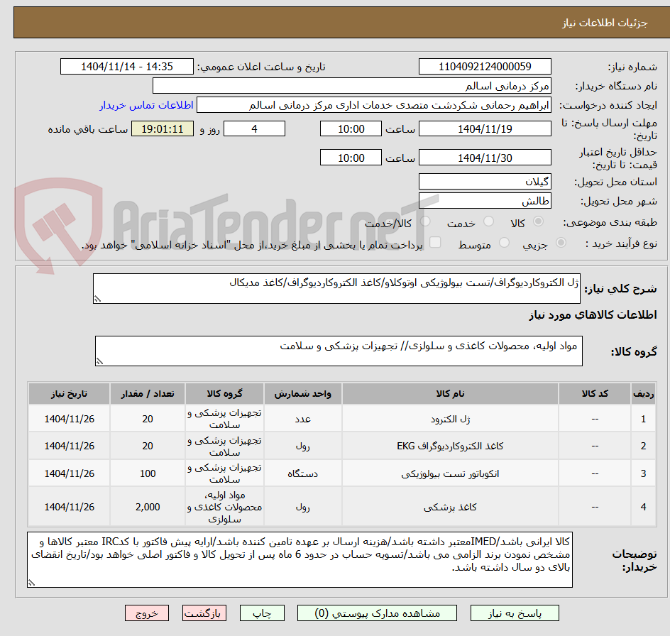The image size is (670, 636).
Task: Click the remaining days field showing 4
Action: pos(254,128)
